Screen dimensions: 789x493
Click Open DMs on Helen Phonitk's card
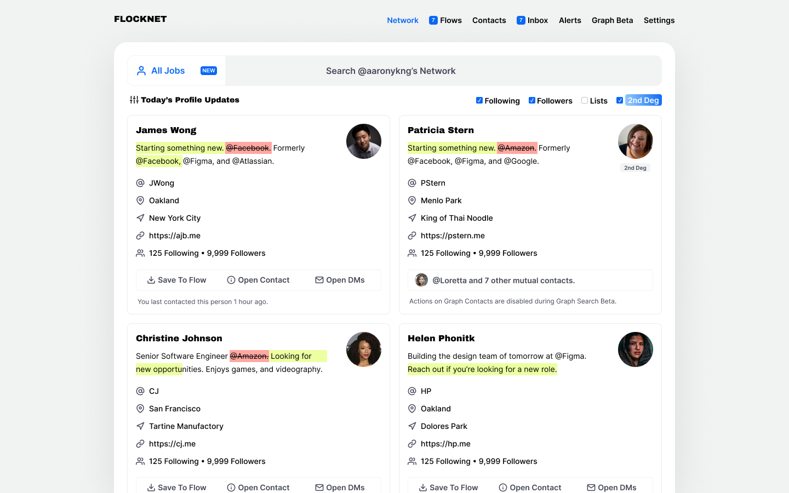coord(611,488)
